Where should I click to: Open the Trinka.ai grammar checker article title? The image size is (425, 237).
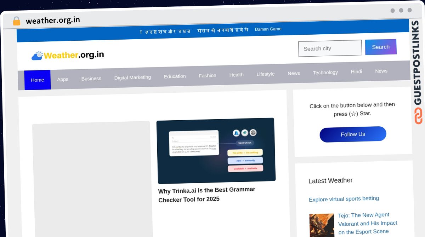coord(206,195)
